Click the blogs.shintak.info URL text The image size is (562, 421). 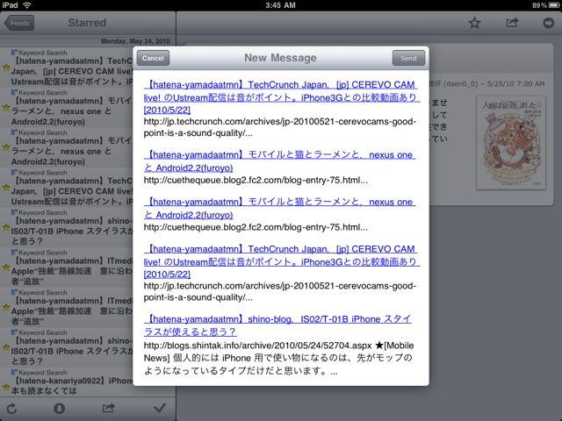pyautogui.click(x=257, y=346)
